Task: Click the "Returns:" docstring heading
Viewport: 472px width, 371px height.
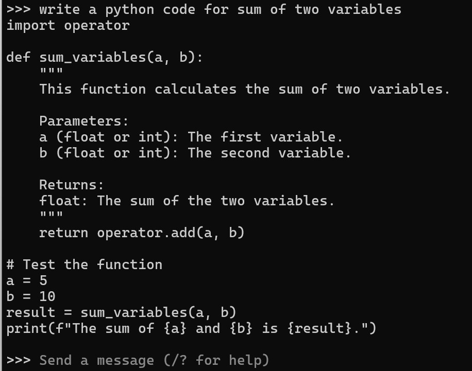Action: pyautogui.click(x=72, y=185)
